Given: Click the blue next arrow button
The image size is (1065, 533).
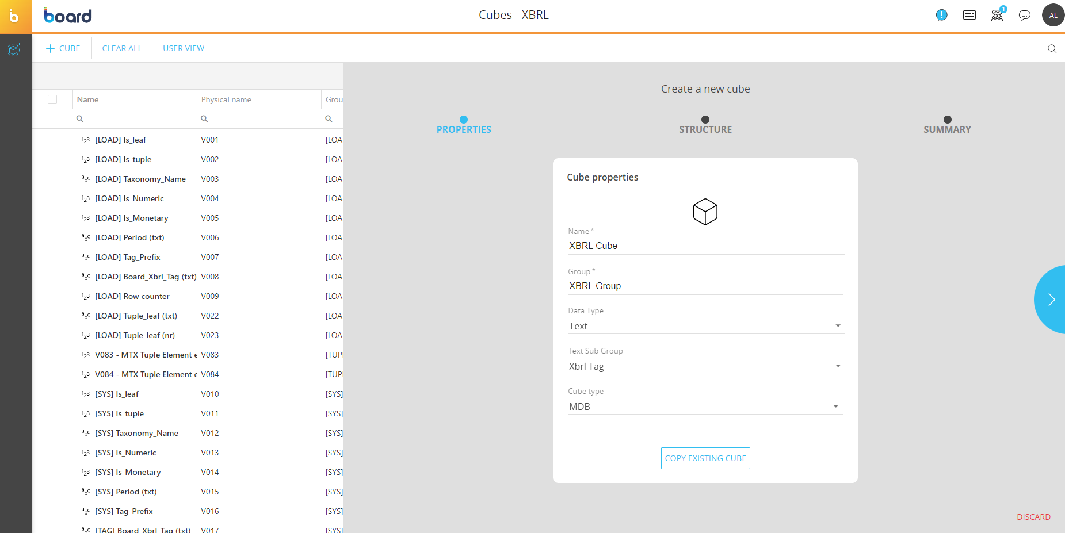Looking at the screenshot, I should tap(1051, 300).
